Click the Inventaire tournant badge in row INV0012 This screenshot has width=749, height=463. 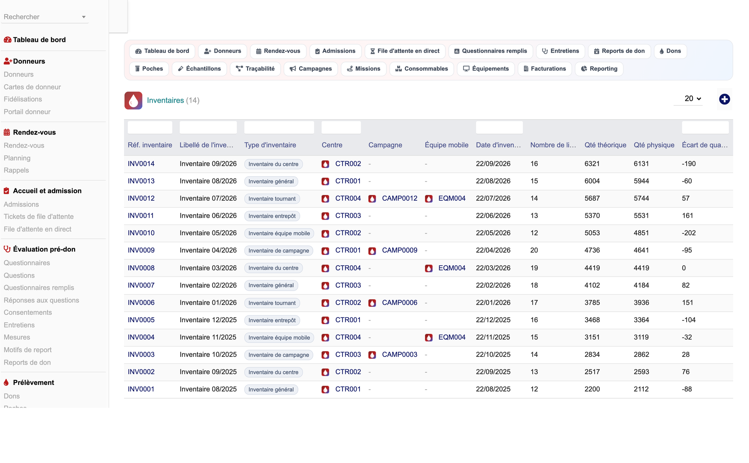(x=272, y=199)
